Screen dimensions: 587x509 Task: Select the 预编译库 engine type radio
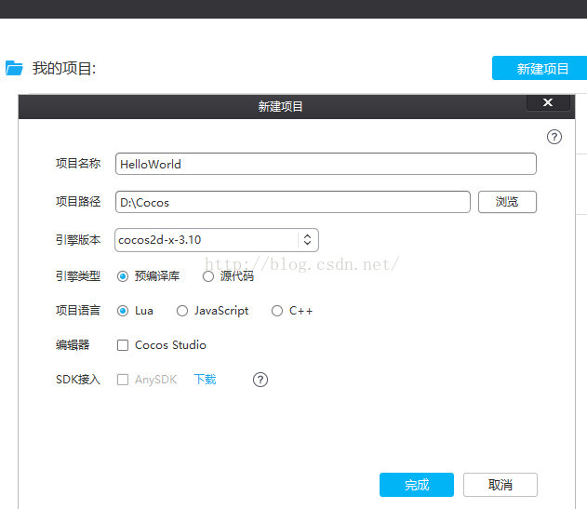pos(123,276)
